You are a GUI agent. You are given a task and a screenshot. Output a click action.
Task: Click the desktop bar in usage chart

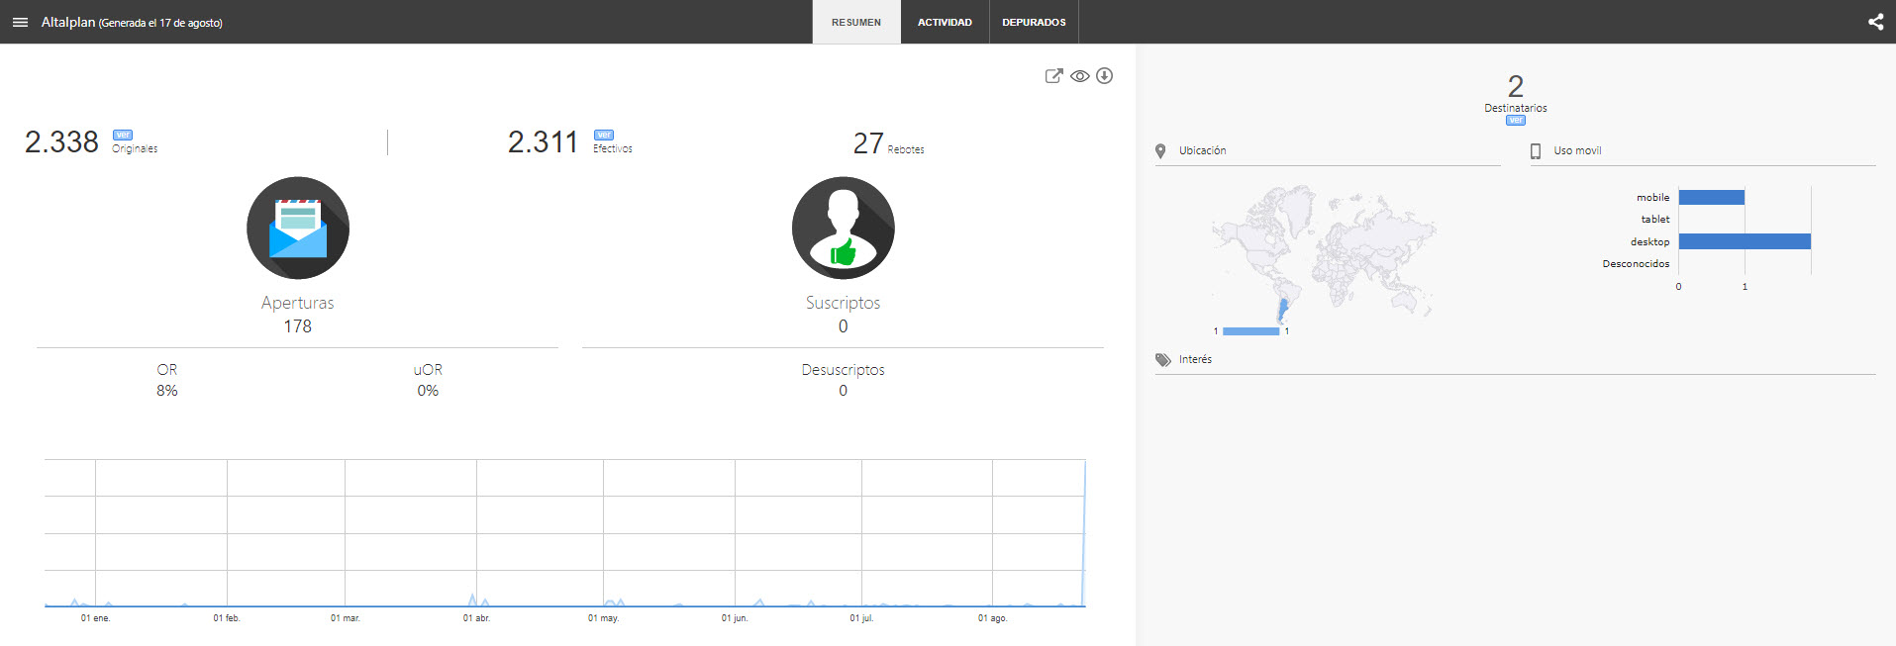1745,241
